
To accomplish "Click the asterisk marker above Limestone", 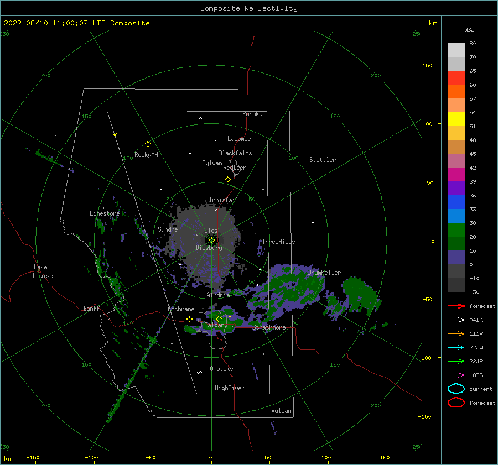I will click(x=105, y=208).
